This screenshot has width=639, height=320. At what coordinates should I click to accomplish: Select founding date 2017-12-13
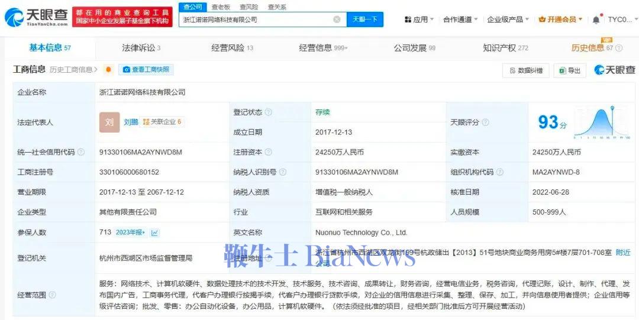coord(334,132)
